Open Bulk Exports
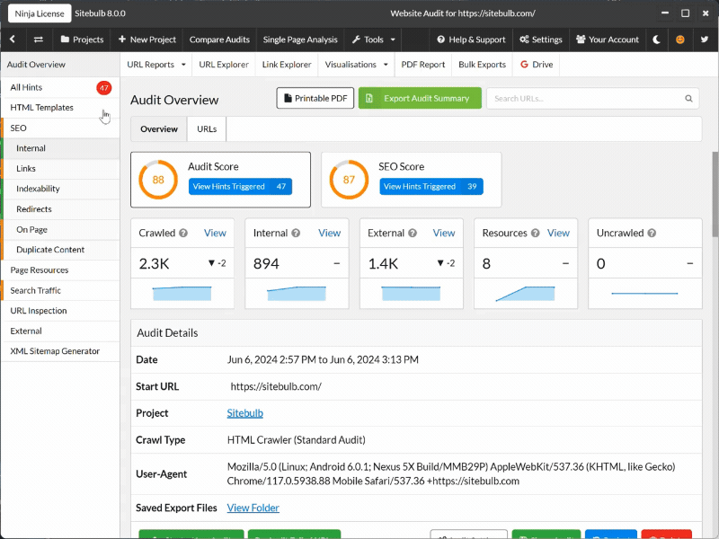Screen dimensions: 719x539 coord(483,65)
